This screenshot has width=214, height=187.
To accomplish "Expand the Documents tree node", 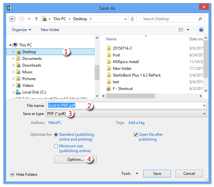I will coord(13,59).
